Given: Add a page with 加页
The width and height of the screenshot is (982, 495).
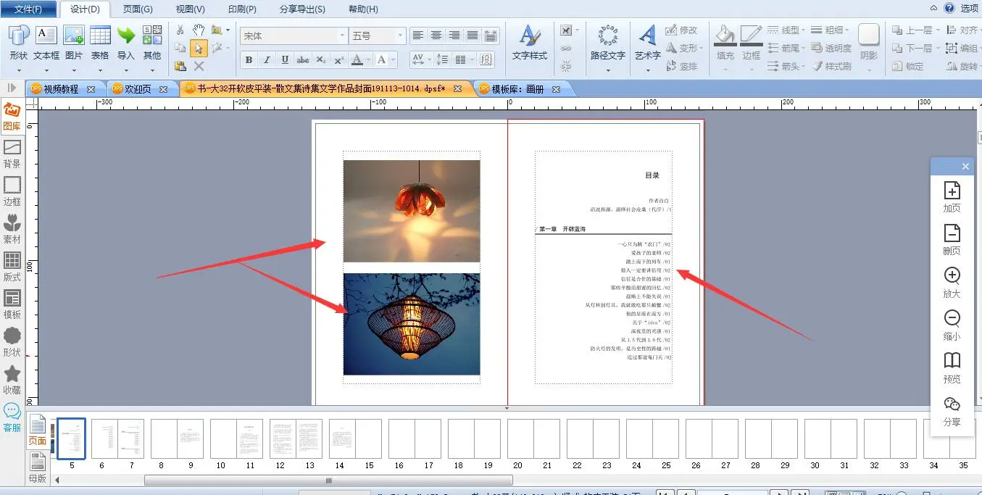Looking at the screenshot, I should point(952,196).
